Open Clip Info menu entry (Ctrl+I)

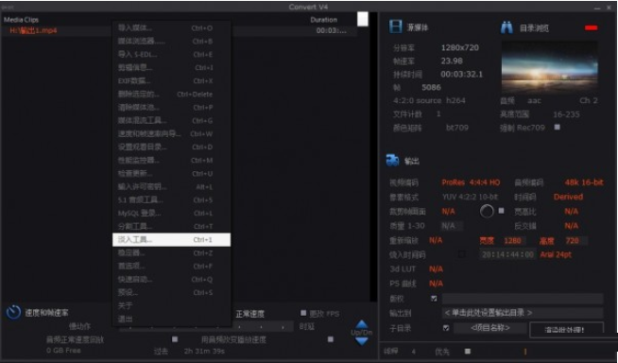[171, 67]
